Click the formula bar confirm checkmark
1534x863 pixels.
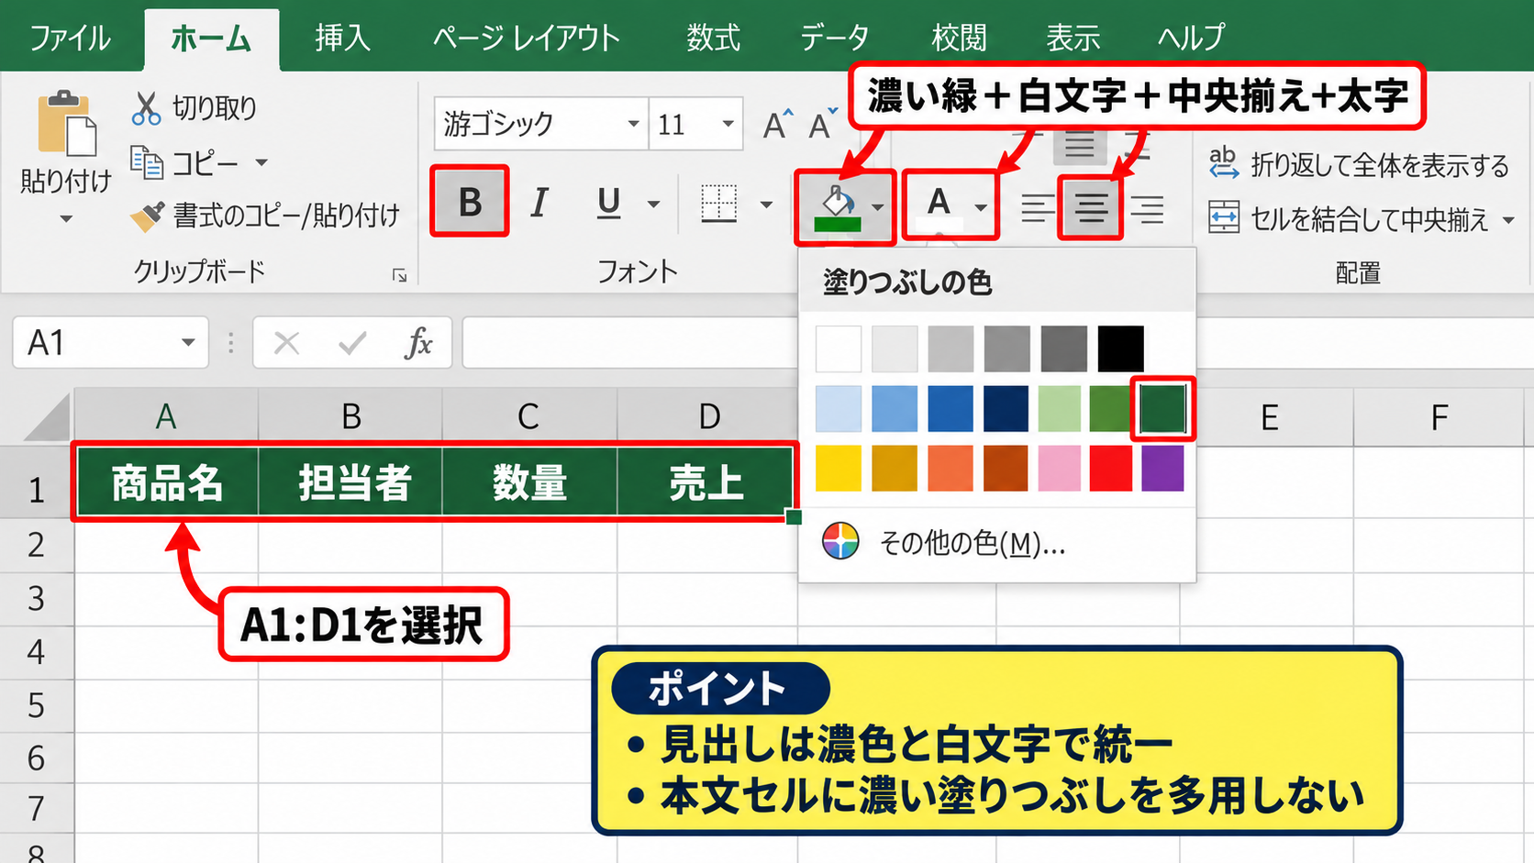(352, 343)
